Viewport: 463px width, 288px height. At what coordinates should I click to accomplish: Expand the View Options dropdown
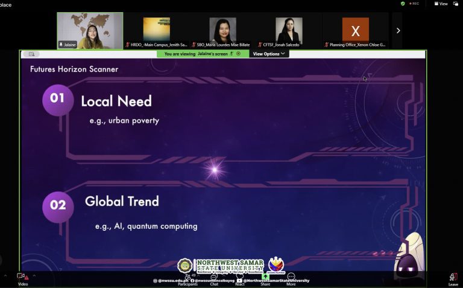pos(269,54)
